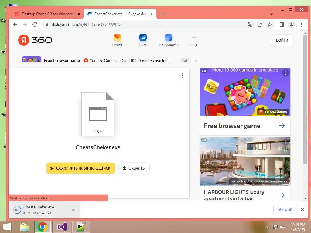Click the Войти login button
Screen dimensions: 311x233
tap(282, 40)
